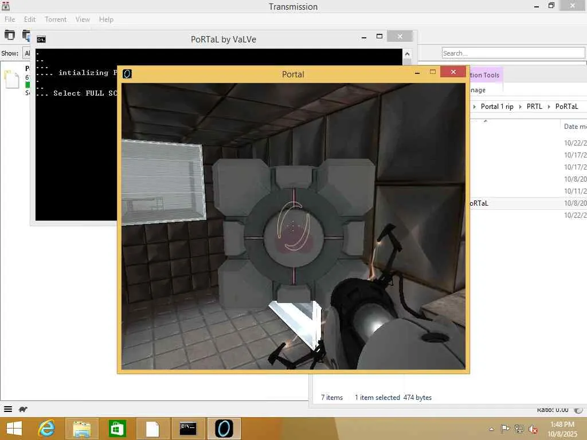Open the View menu in Transmission

(x=83, y=19)
